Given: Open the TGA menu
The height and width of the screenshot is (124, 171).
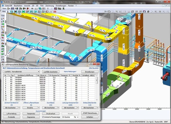Looking at the screenshot, I should (x=42, y=6).
